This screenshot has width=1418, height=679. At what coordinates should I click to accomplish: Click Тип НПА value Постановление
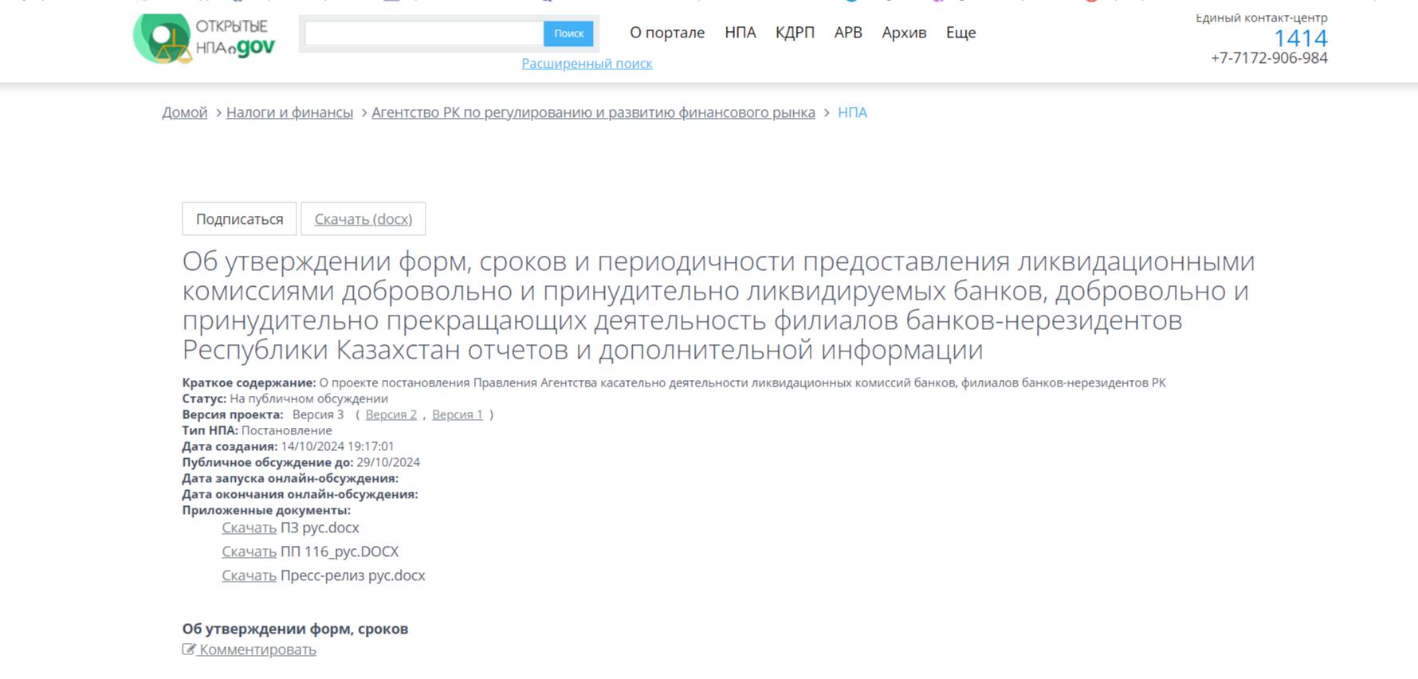point(287,430)
